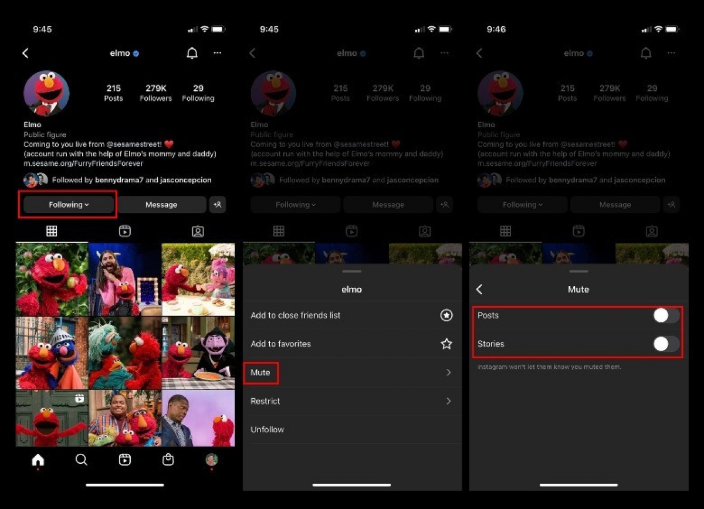Tap the bright Message button
The height and width of the screenshot is (509, 704).
click(x=161, y=205)
